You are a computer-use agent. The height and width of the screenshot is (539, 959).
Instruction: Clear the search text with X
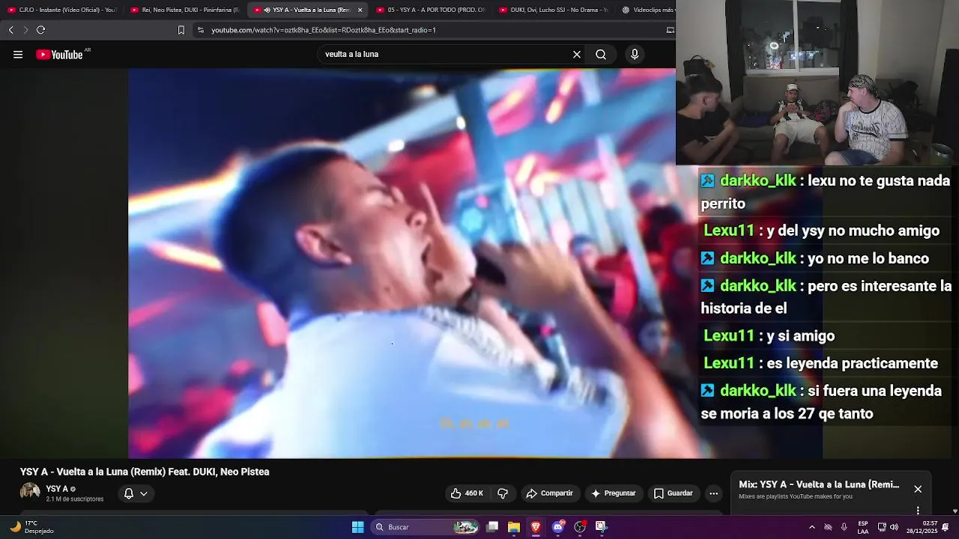[x=577, y=55]
